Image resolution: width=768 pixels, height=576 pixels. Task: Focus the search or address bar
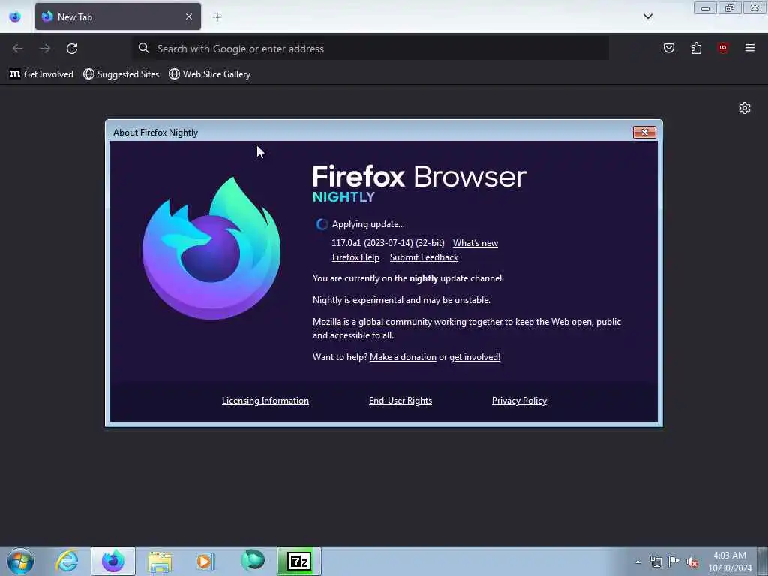(370, 49)
